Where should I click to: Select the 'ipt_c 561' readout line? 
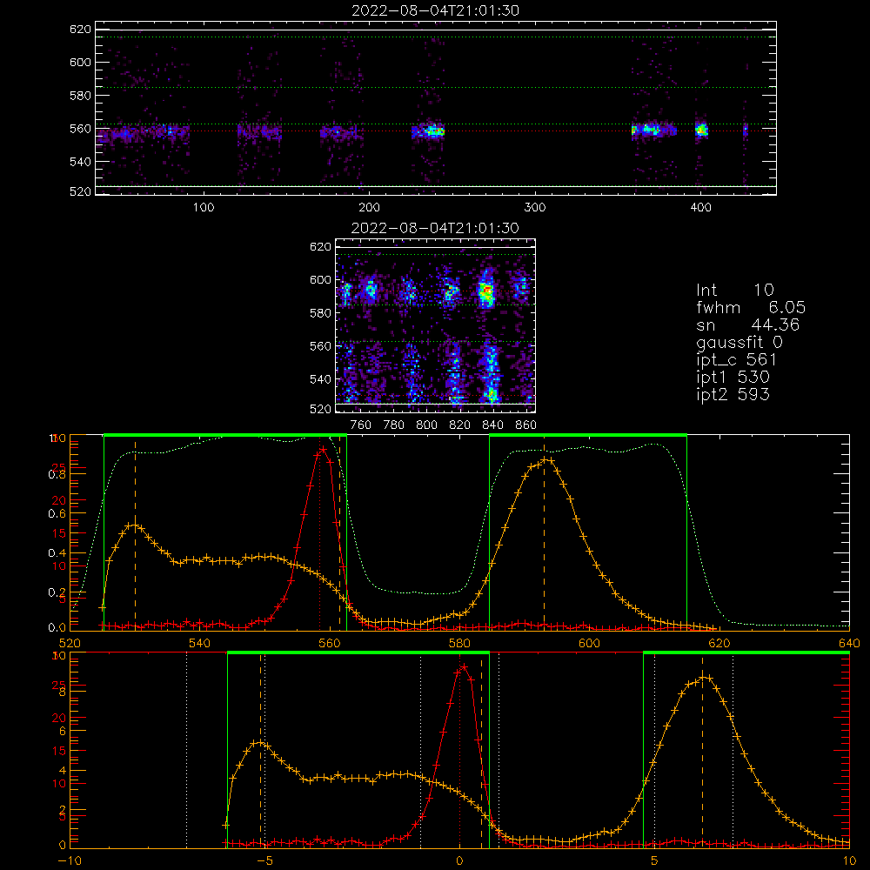click(x=736, y=360)
